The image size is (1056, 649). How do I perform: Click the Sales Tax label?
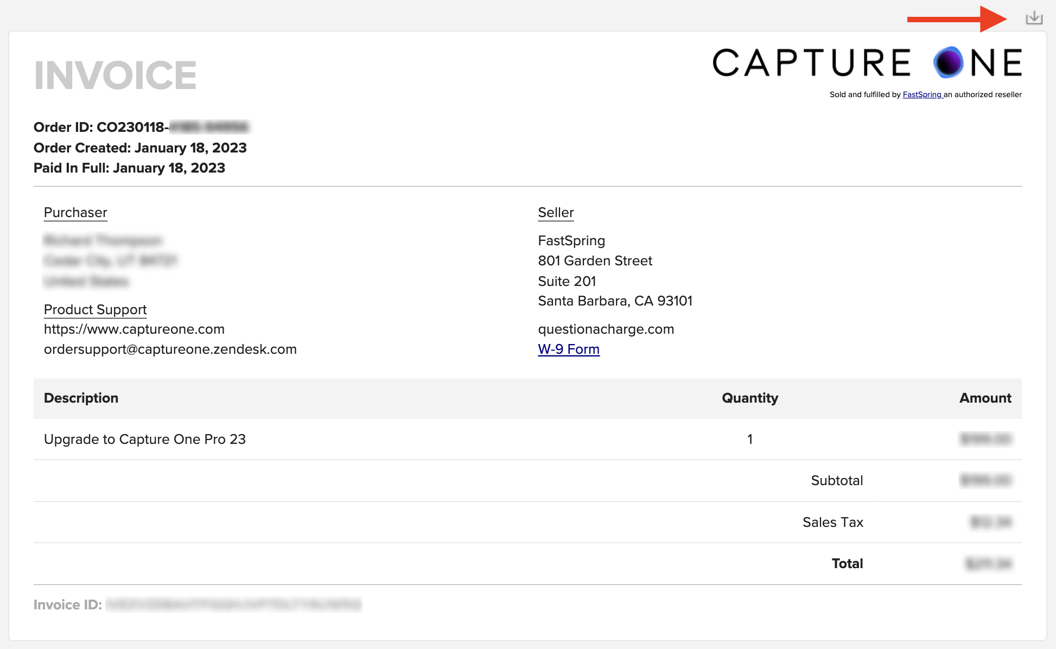pos(833,522)
